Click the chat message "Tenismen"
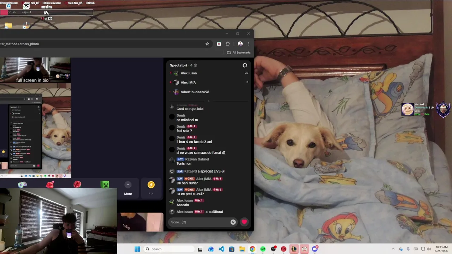The width and height of the screenshot is (452, 254). (x=184, y=164)
